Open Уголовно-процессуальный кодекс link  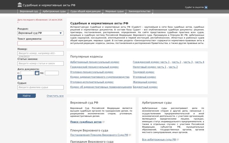(x=92, y=72)
